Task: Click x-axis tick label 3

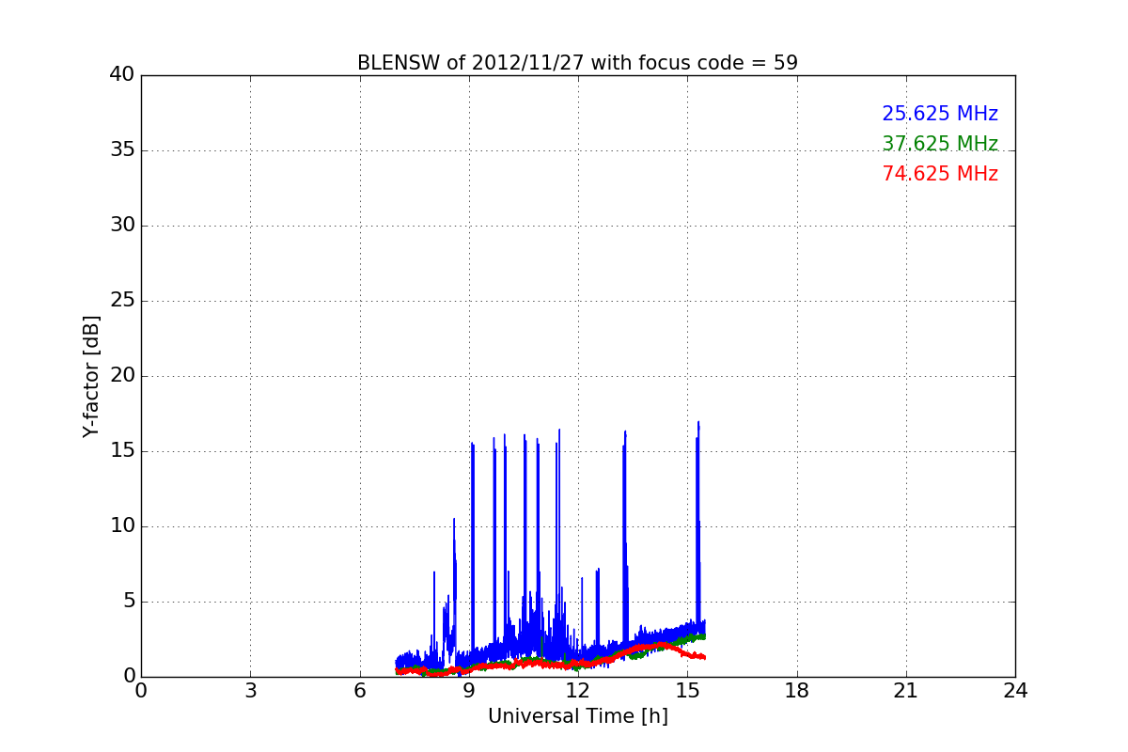Action: [x=250, y=690]
